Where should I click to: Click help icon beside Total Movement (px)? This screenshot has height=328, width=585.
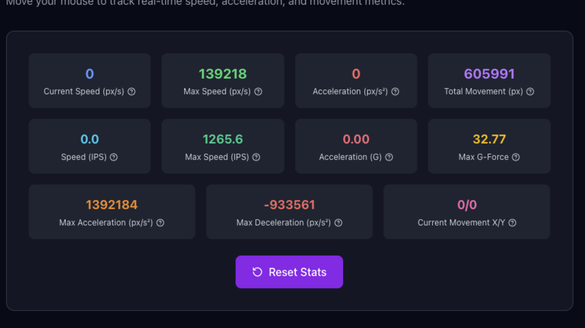(x=530, y=92)
